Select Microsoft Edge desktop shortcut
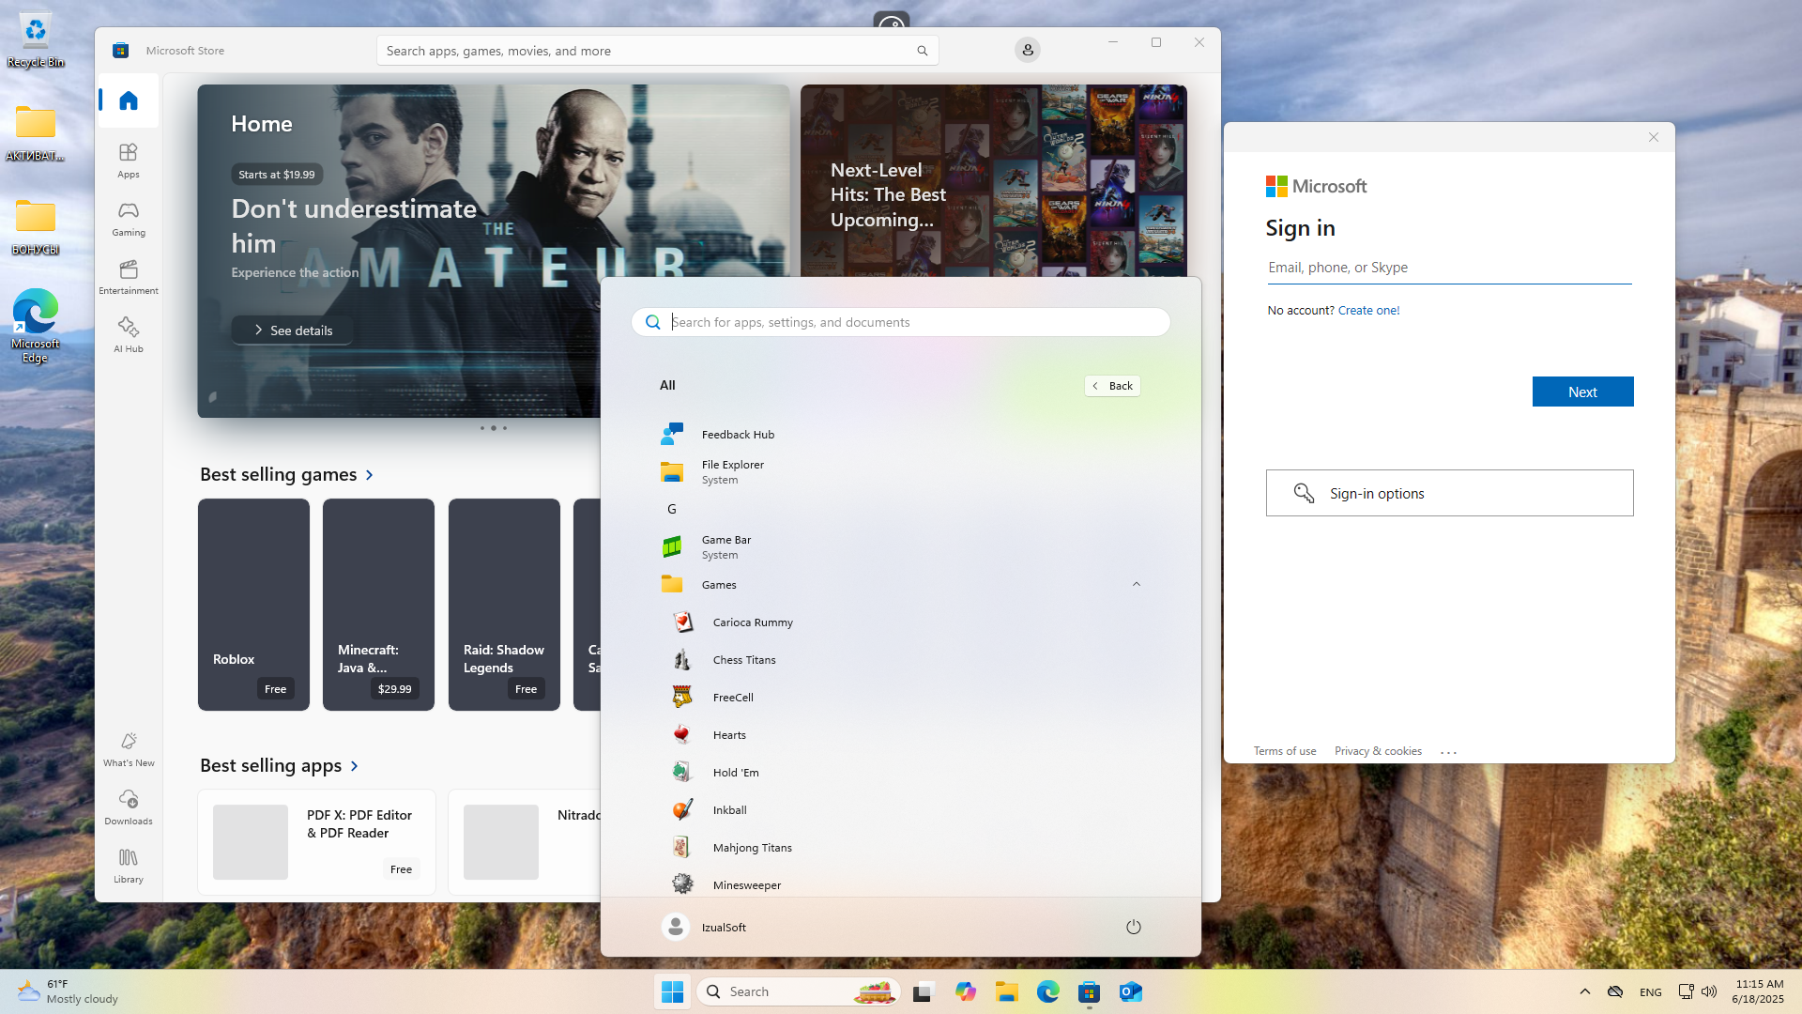 click(x=36, y=326)
